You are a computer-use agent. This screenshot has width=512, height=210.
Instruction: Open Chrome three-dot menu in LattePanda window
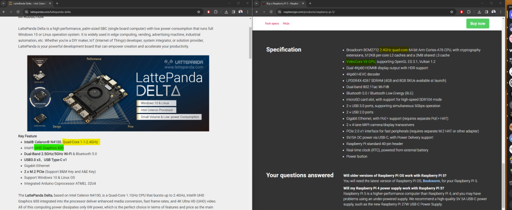247,11
